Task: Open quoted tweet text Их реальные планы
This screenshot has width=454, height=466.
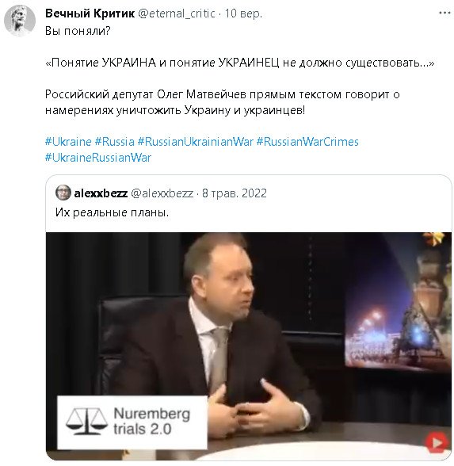Action: [112, 212]
